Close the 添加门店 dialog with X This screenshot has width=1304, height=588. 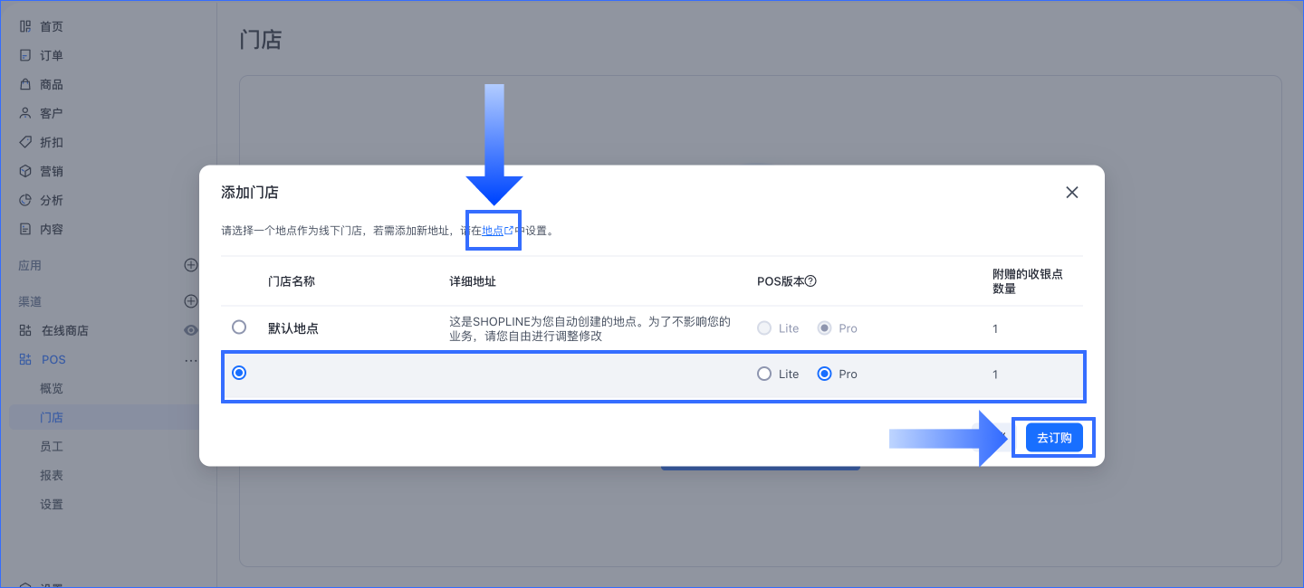(1072, 192)
